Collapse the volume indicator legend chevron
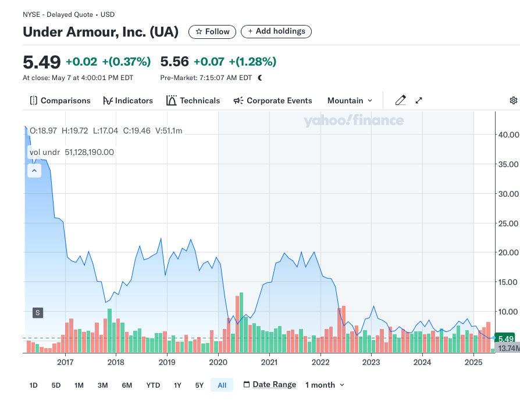This screenshot has width=520, height=401. tap(34, 171)
